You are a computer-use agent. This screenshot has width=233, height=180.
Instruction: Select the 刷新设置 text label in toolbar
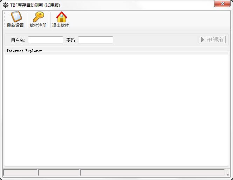[15, 26]
